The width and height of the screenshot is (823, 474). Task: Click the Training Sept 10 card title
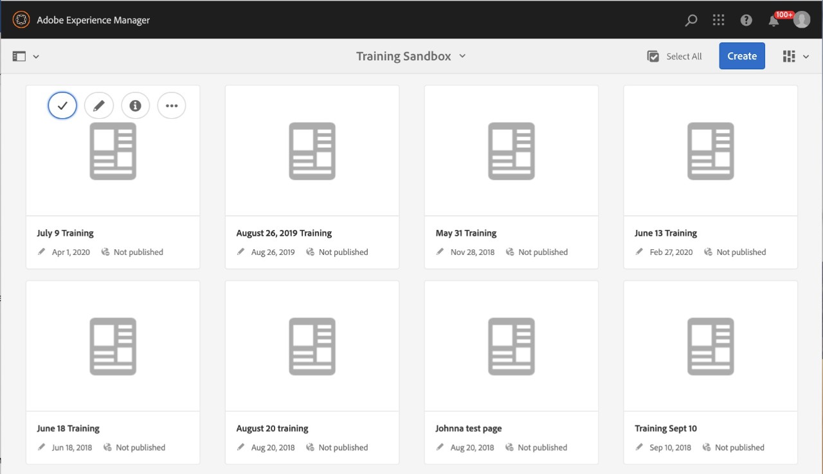[x=665, y=428]
